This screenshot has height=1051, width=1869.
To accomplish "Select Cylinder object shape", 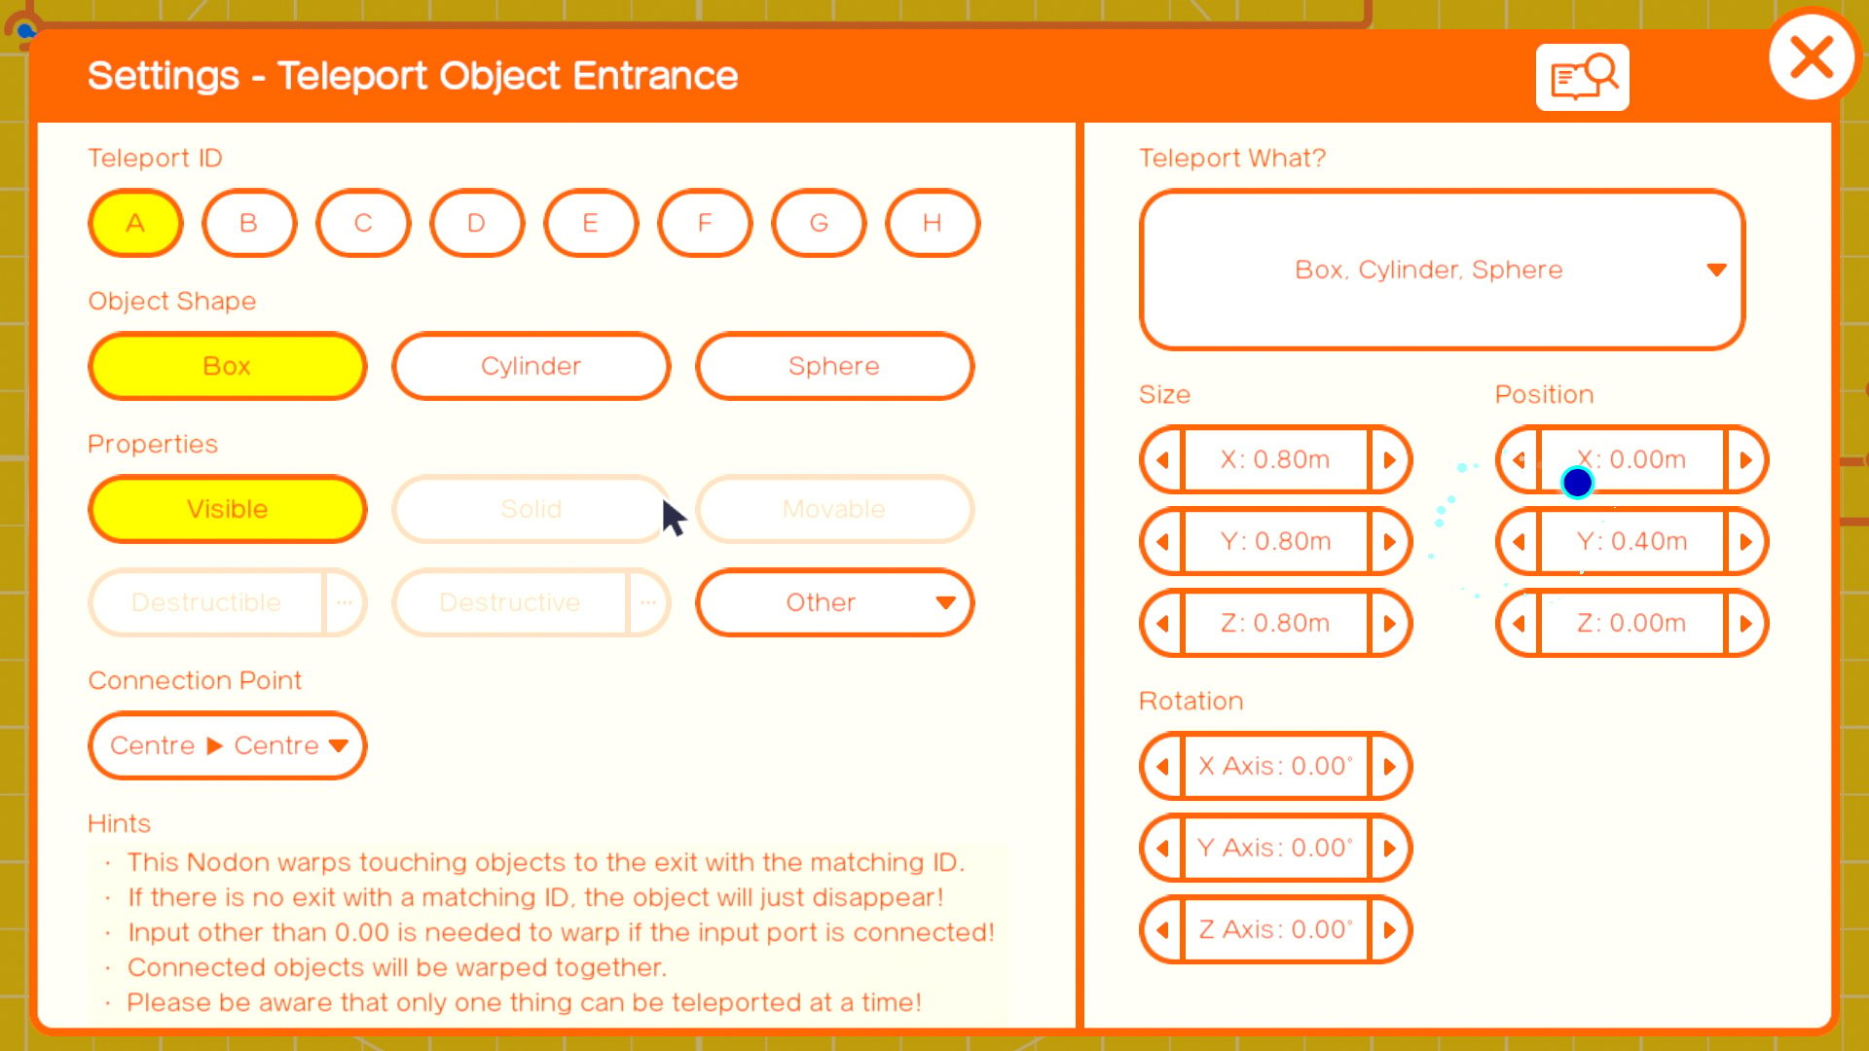I will (x=531, y=366).
